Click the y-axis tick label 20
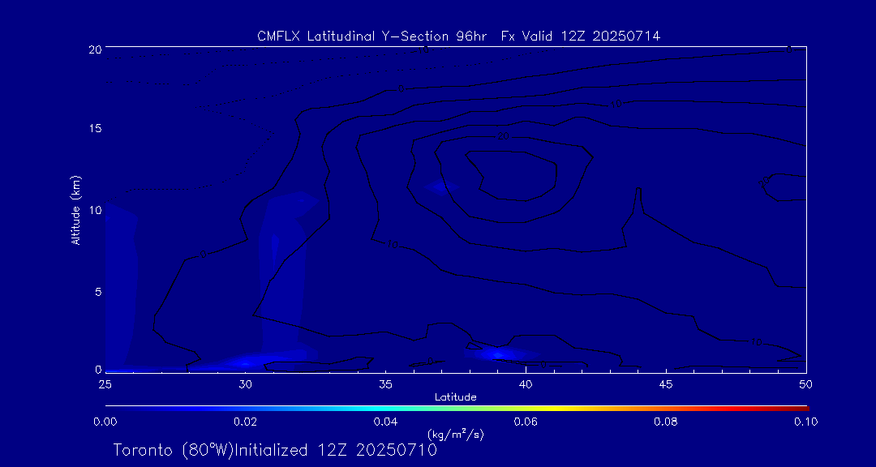The height and width of the screenshot is (467, 876). [96, 49]
